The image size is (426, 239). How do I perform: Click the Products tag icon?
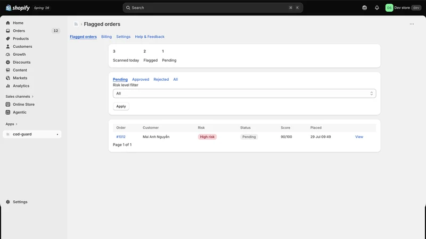click(8, 39)
